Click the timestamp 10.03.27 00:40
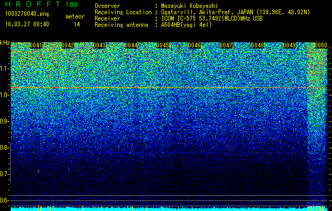The height and width of the screenshot is (211, 332). pyautogui.click(x=27, y=24)
